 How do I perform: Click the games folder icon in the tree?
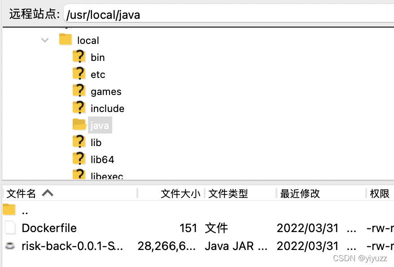79,91
